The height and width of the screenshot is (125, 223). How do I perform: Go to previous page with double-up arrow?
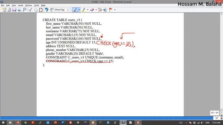pos(222,116)
